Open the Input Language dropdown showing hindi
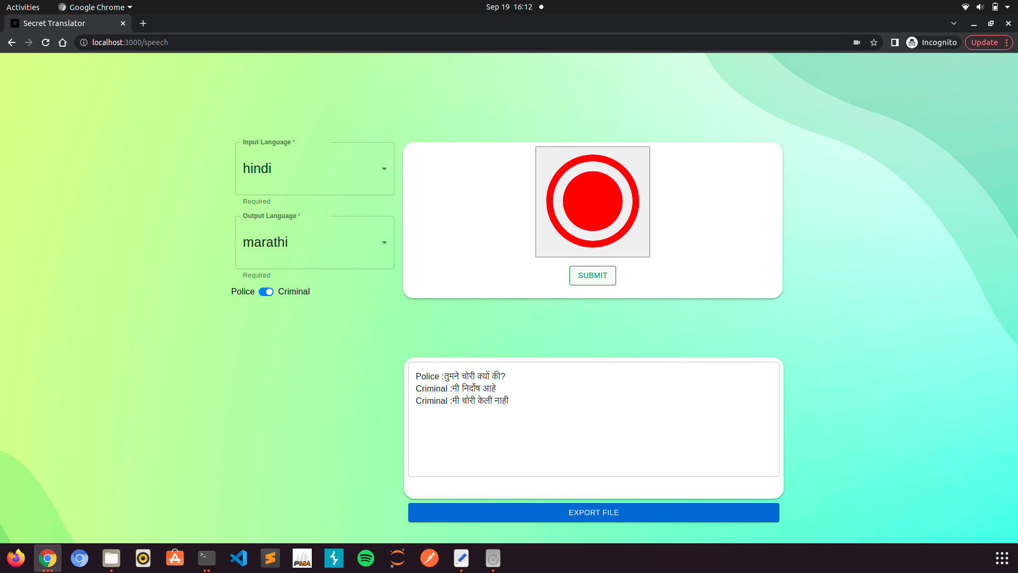 point(314,169)
